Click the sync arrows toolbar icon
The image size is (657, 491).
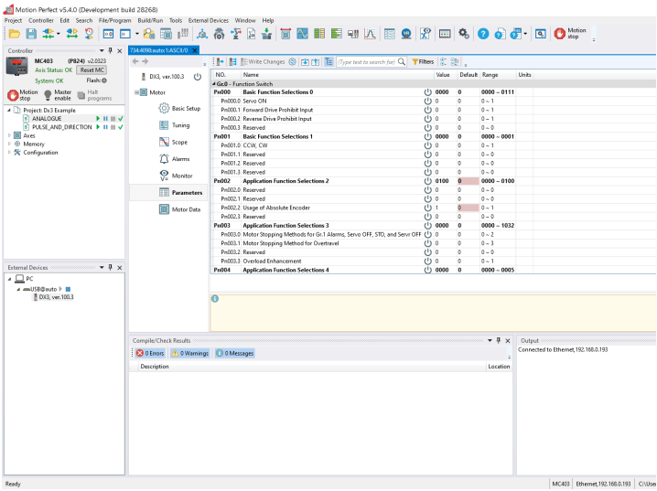coord(72,34)
